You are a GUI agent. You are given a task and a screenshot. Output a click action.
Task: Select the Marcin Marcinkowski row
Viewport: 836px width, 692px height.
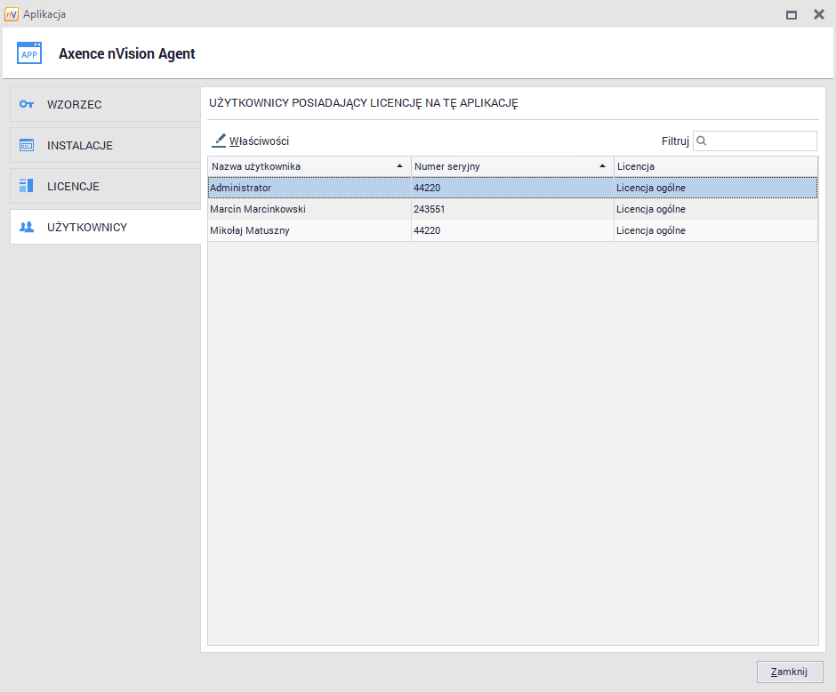(258, 209)
